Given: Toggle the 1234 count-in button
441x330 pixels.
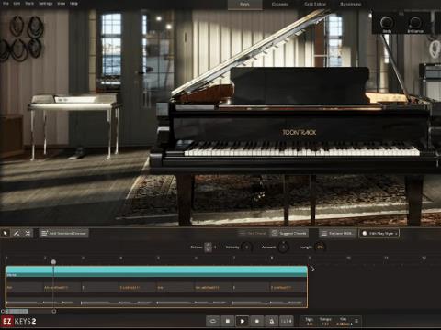Looking at the screenshot, I should click(287, 321).
